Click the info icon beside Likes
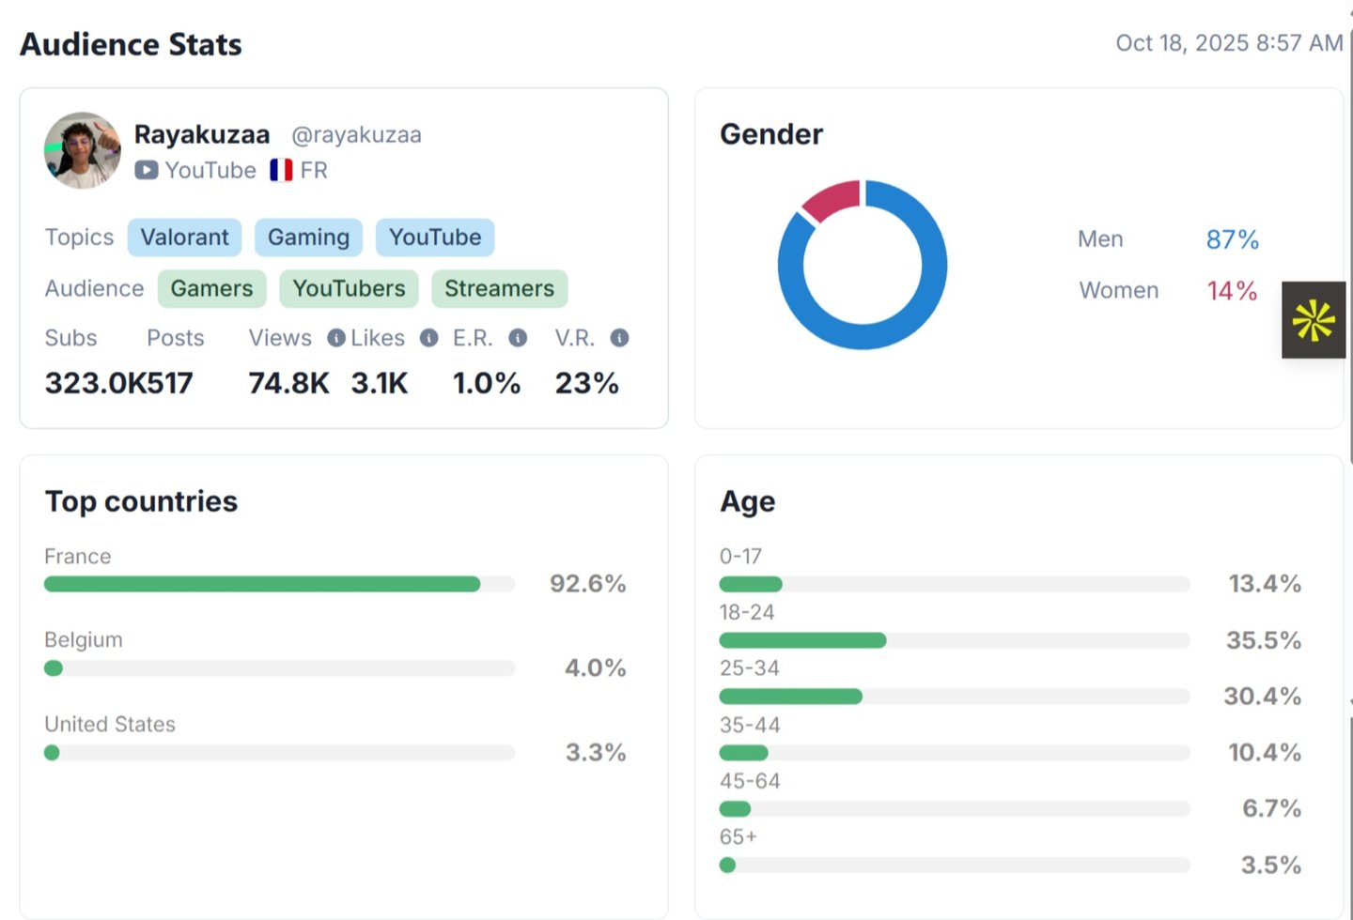This screenshot has width=1353, height=920. tap(428, 338)
